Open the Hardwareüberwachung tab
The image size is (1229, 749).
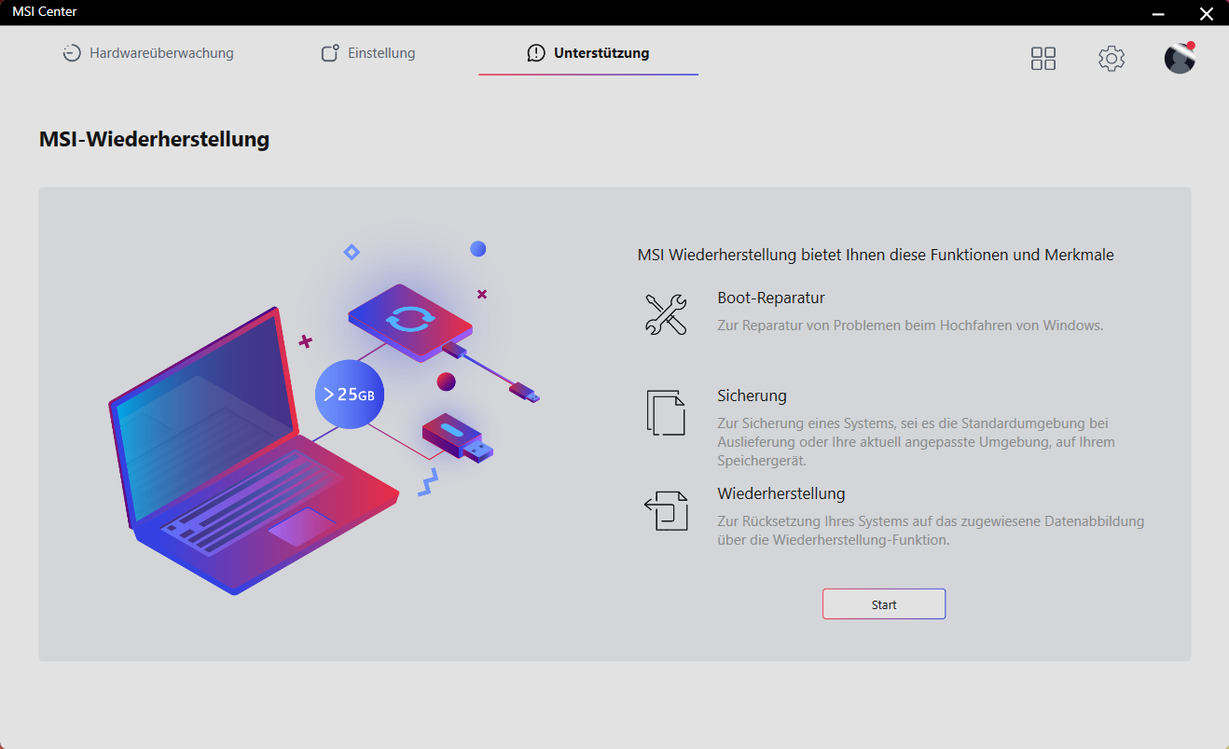pyautogui.click(x=148, y=53)
